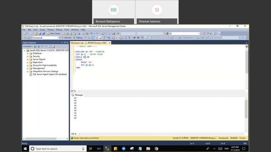The height and width of the screenshot is (152, 271).
Task: Click the find combo box in toolbar
Action: click(x=185, y=34)
